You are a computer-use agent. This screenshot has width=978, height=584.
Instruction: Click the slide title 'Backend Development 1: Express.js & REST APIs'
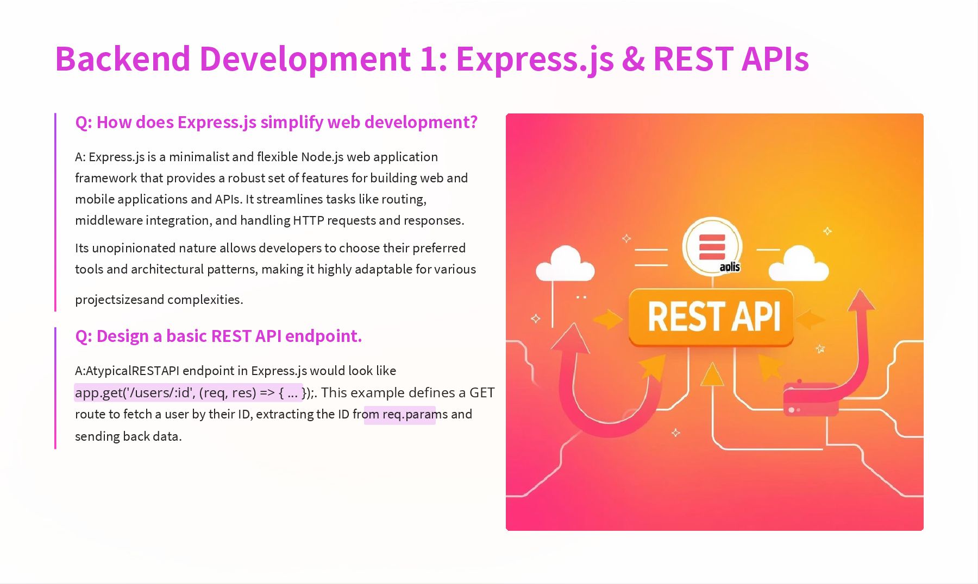tap(432, 59)
